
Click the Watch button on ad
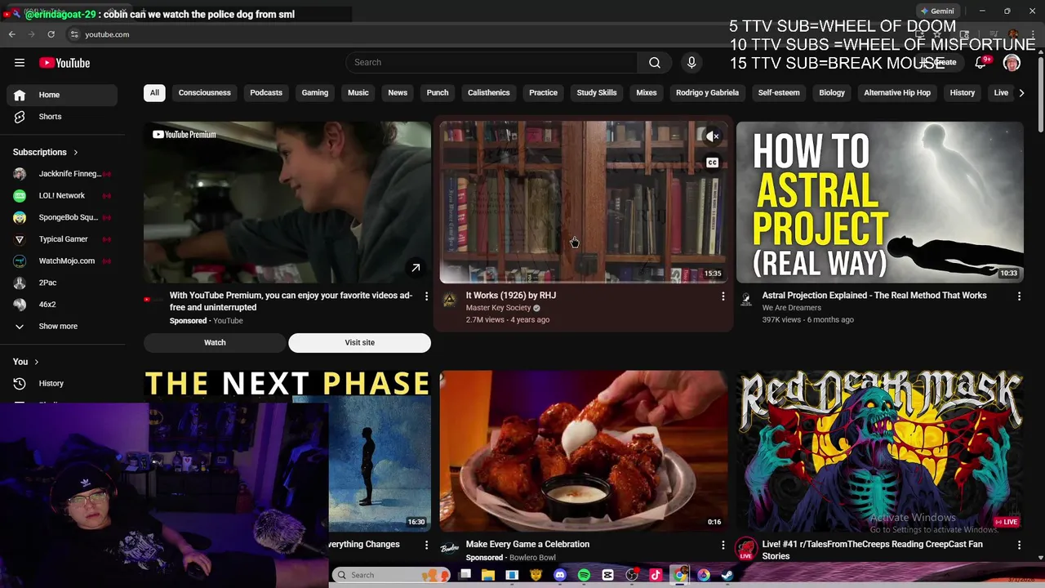pyautogui.click(x=215, y=343)
